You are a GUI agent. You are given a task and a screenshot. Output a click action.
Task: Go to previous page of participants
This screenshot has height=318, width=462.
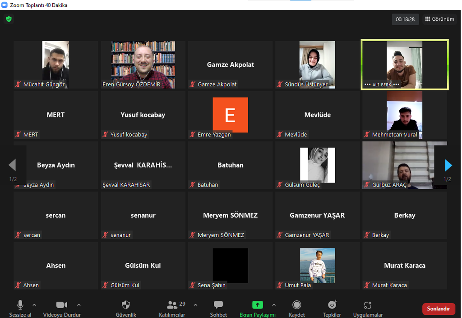pyautogui.click(x=12, y=165)
